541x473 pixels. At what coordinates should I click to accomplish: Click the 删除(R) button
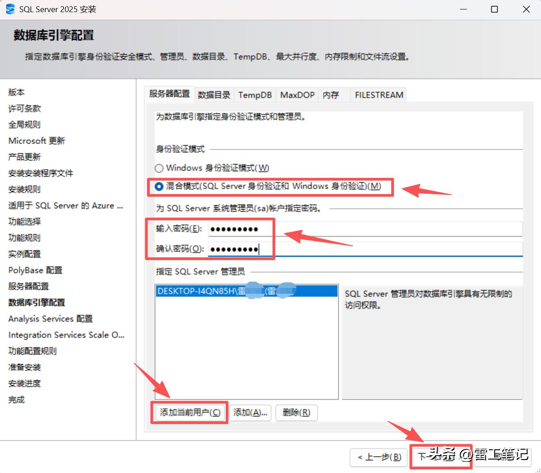pos(297,412)
